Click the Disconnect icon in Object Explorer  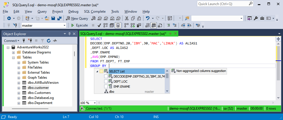30,40
